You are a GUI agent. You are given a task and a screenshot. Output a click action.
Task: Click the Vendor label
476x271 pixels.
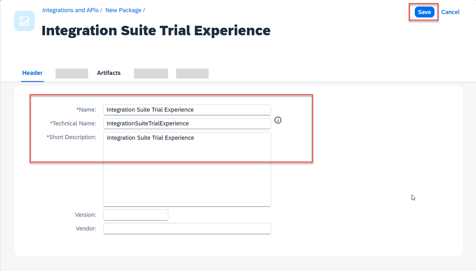click(86, 228)
